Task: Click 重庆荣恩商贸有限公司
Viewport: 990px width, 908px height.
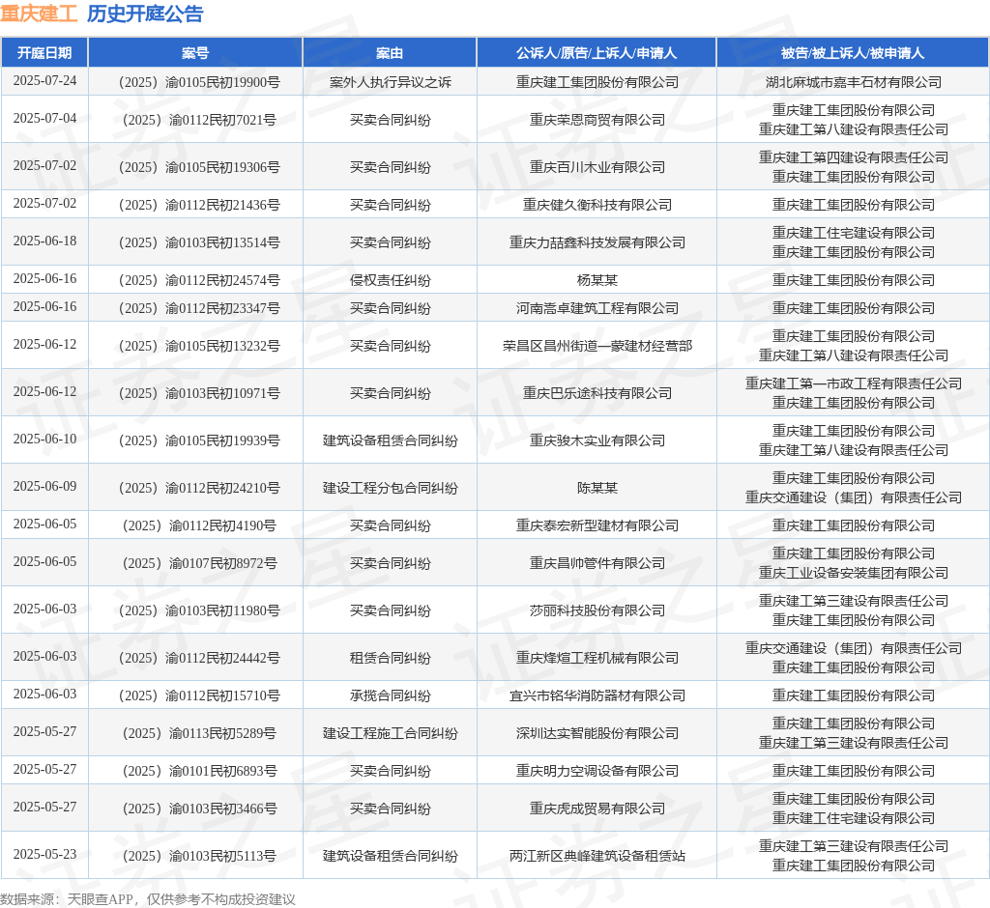Action: coord(597,119)
